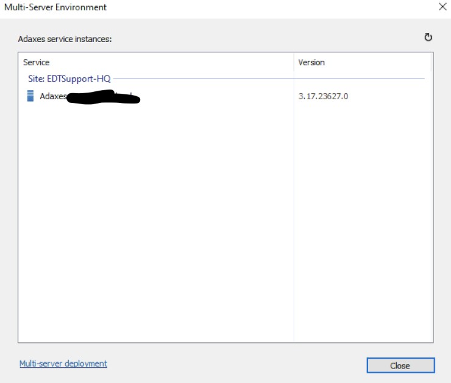Click the server icon beside Adaxes service
The image size is (451, 383).
[30, 96]
